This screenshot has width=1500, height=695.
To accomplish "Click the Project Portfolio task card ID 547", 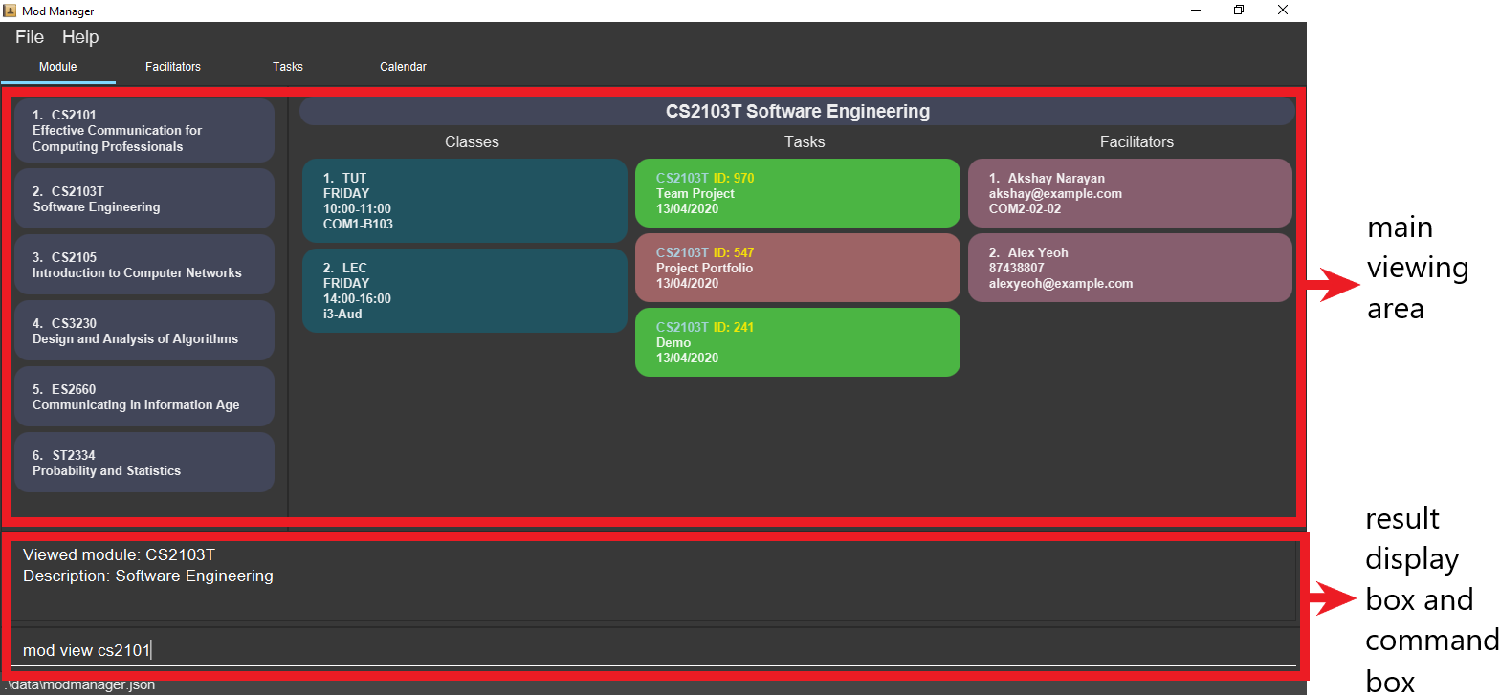I will (798, 268).
